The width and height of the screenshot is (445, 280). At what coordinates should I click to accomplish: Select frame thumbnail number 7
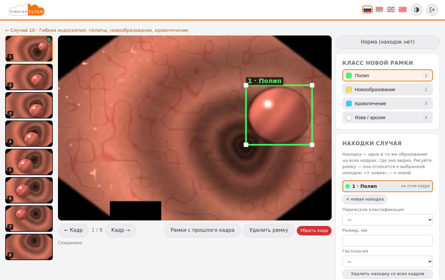click(29, 218)
